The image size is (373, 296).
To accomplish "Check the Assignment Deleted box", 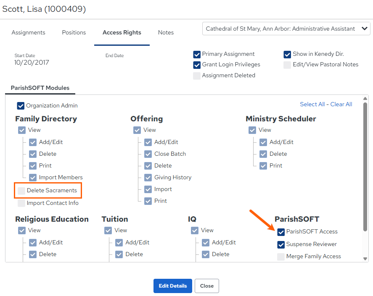I will pos(197,76).
